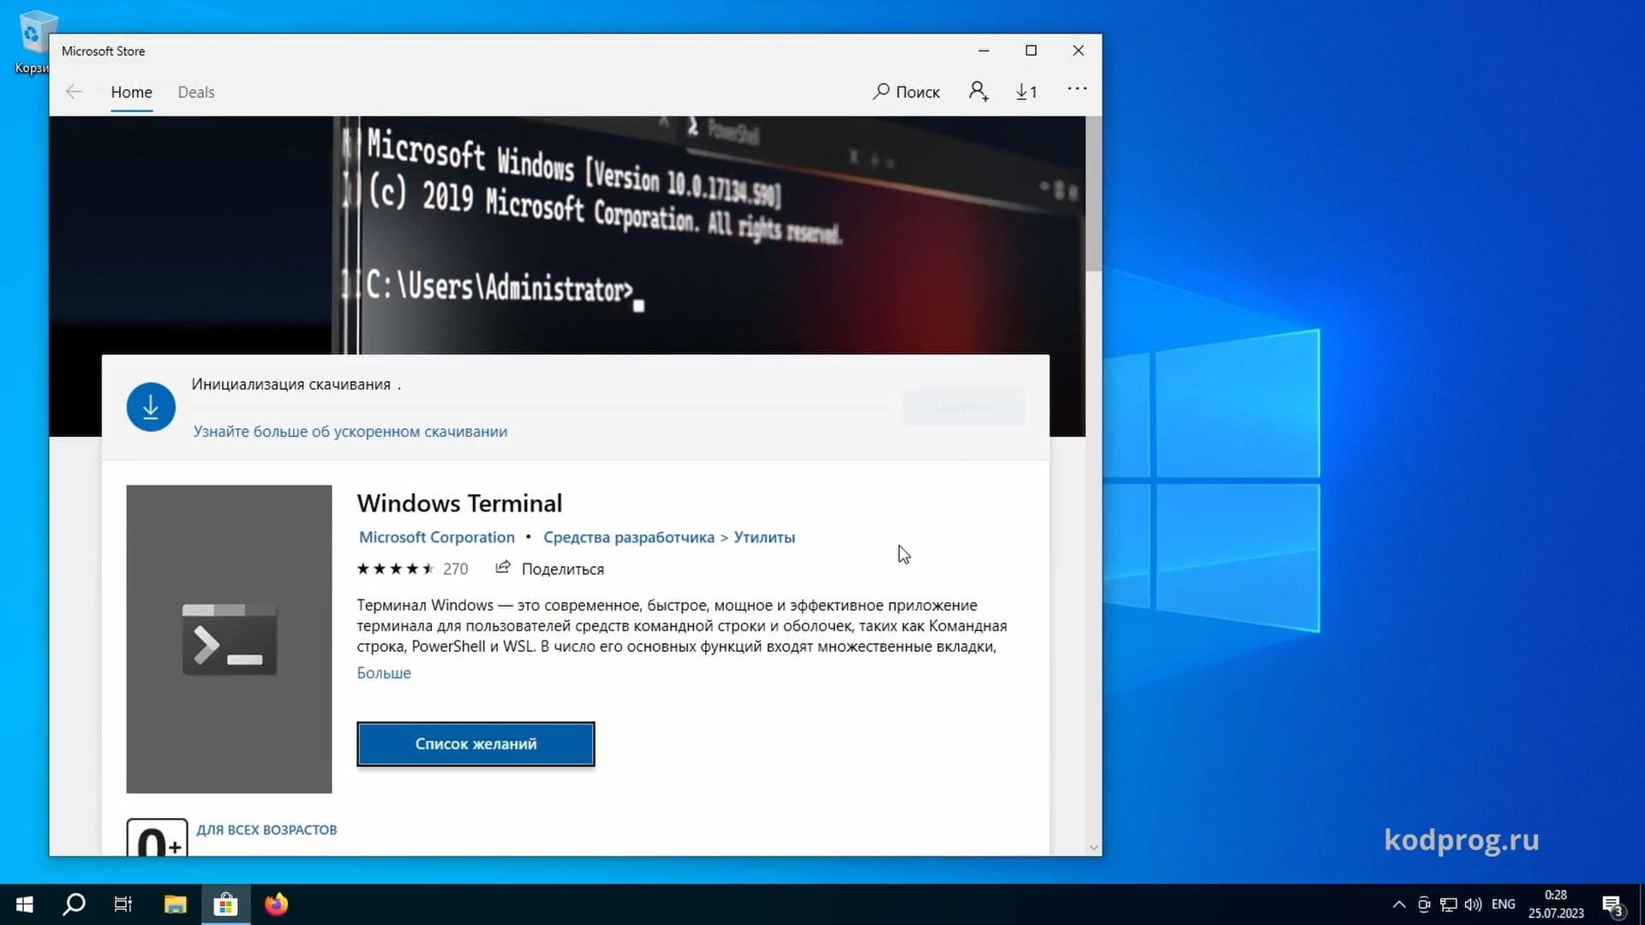Click the Store vertical scrollbar thumb

[1093, 194]
